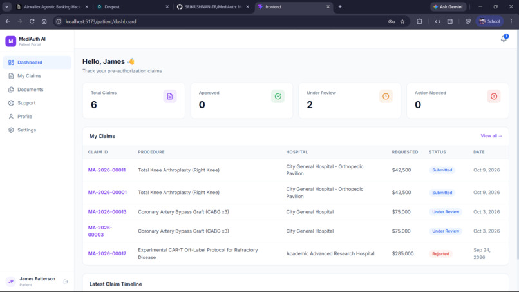Click the Latest Claim Timeline heading
Viewport: 519px width, 292px height.
tap(115, 284)
